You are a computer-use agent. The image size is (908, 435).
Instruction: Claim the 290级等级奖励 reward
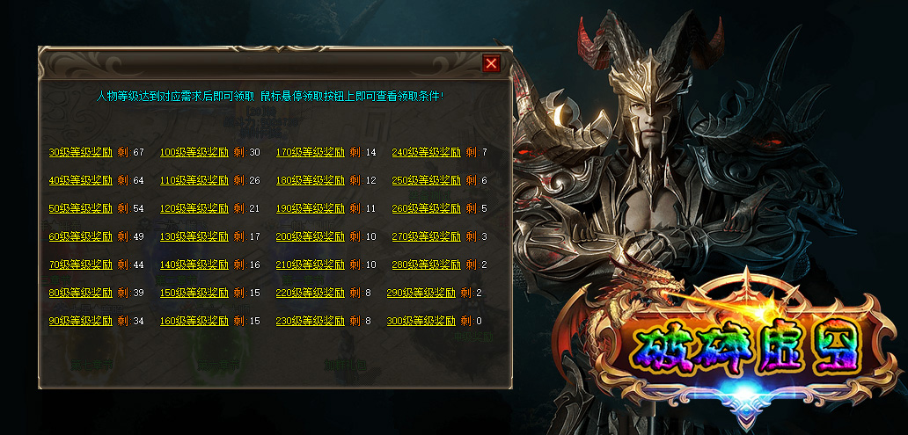pyautogui.click(x=421, y=294)
